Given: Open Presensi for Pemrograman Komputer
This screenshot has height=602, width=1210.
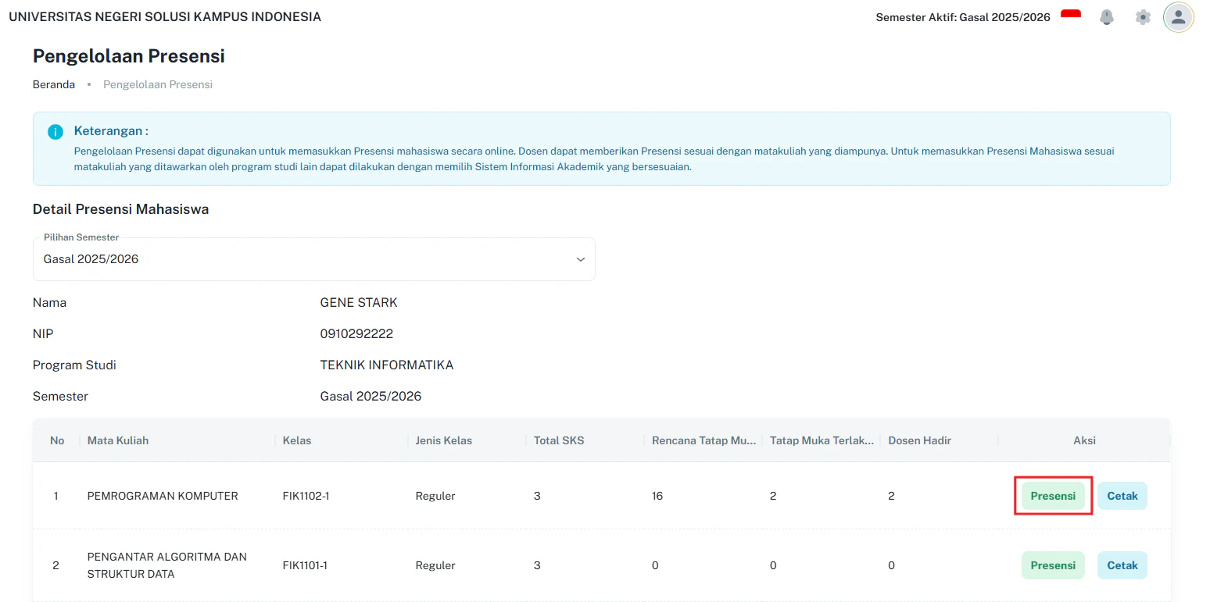Looking at the screenshot, I should click(1053, 496).
